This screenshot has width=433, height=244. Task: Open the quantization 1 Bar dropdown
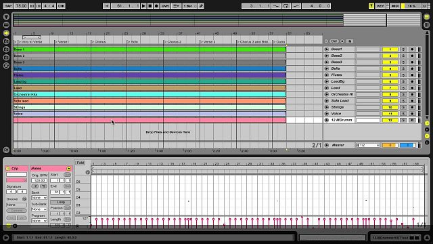189,6
